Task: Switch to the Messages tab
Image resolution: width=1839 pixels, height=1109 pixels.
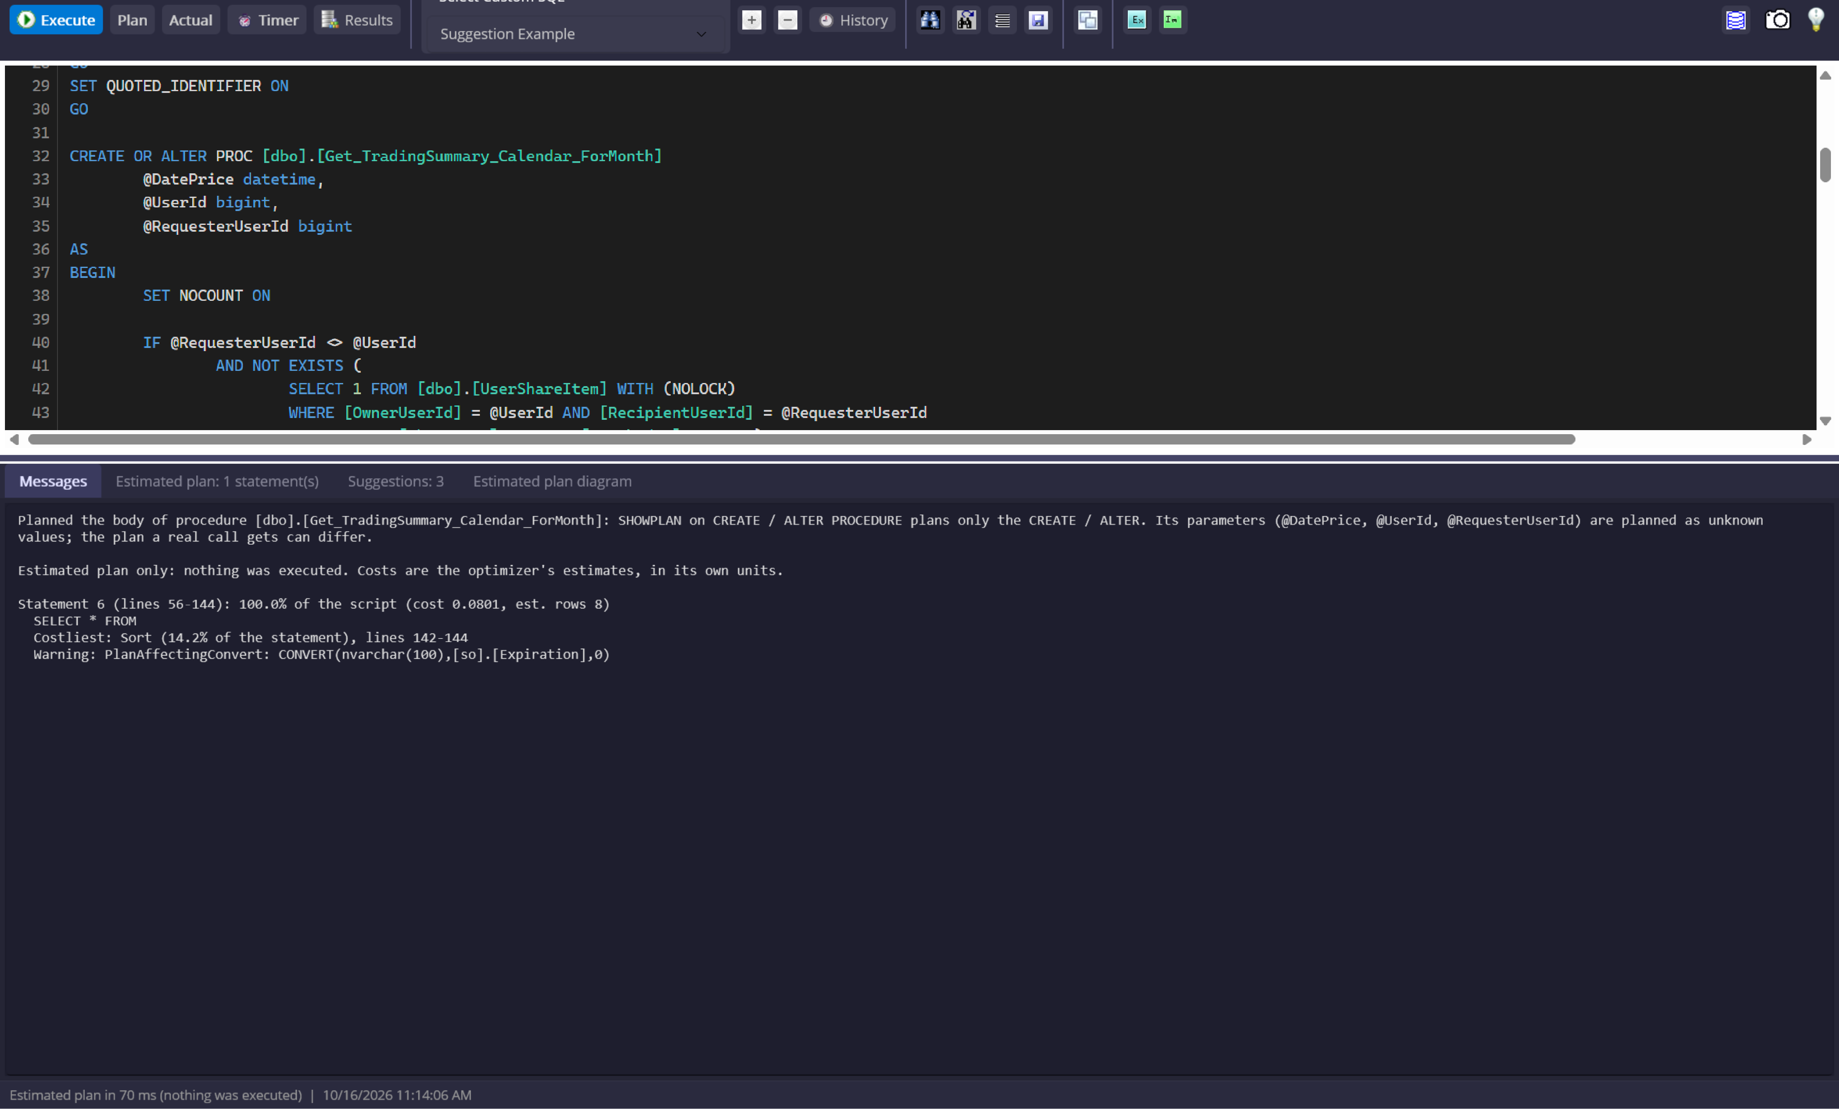Action: 53,481
